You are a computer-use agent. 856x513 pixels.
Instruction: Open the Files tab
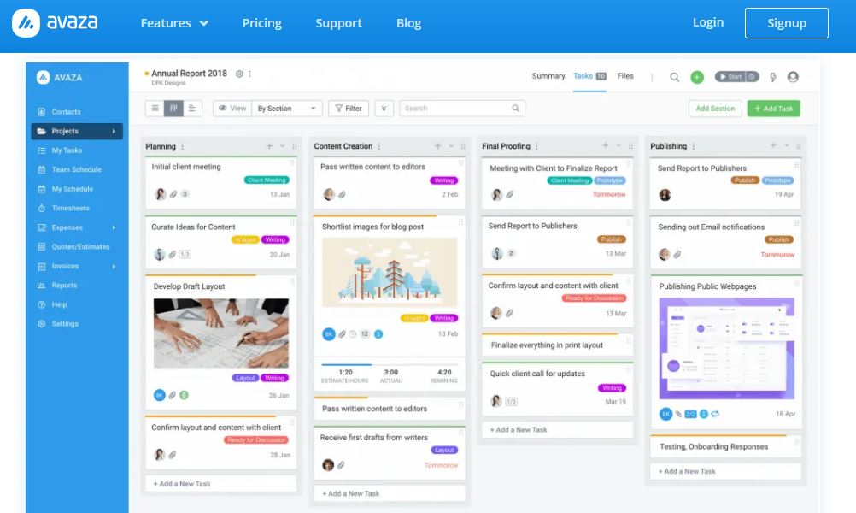click(625, 75)
